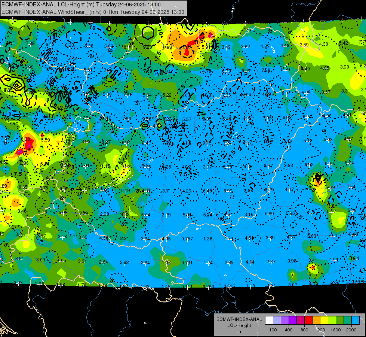Click grid value '2.88'
The height and width of the screenshot is (337, 366).
(x=229, y=262)
